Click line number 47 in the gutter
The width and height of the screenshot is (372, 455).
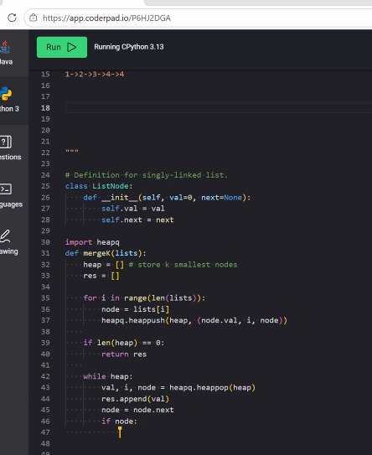tap(45, 432)
